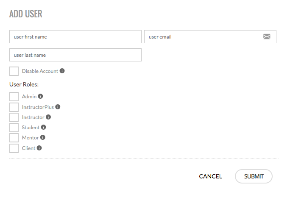The height and width of the screenshot is (203, 304).
Task: Click info icon next to Instructor
Action: tap(48, 117)
